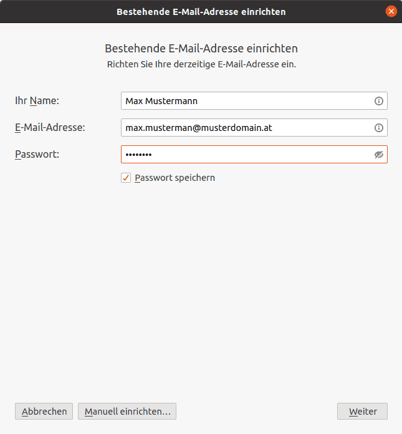
Task: Click the "Passwort speichern" checkbox label text
Action: 175,178
